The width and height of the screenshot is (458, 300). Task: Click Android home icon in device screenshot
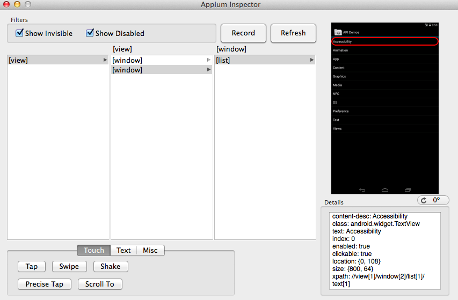(x=385, y=190)
